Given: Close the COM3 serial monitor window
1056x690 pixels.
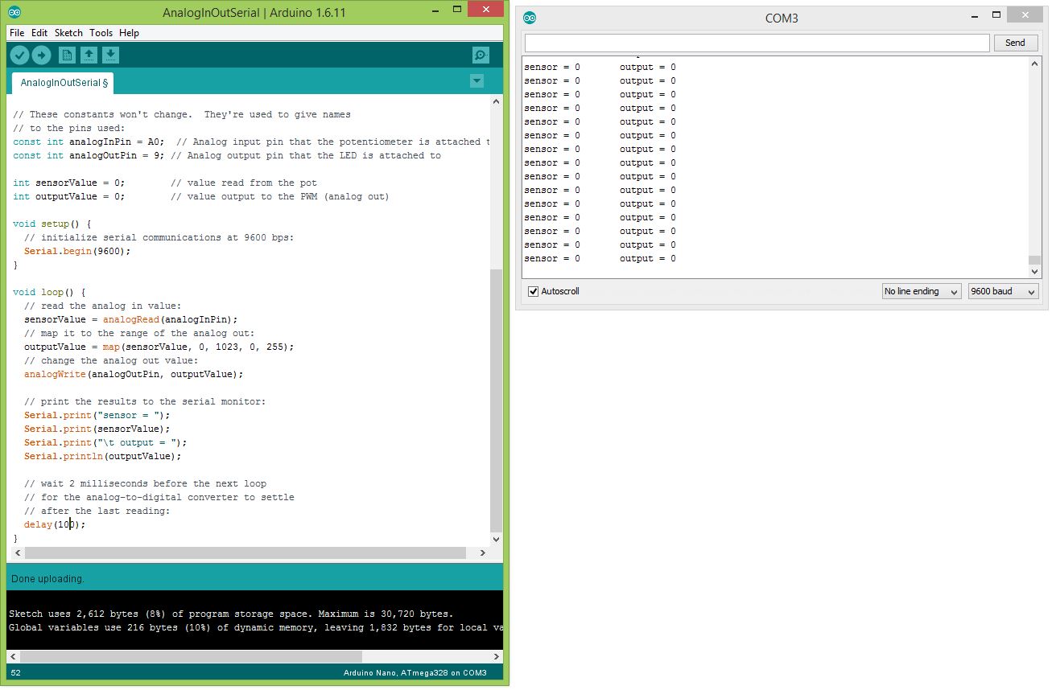Looking at the screenshot, I should 1024,14.
